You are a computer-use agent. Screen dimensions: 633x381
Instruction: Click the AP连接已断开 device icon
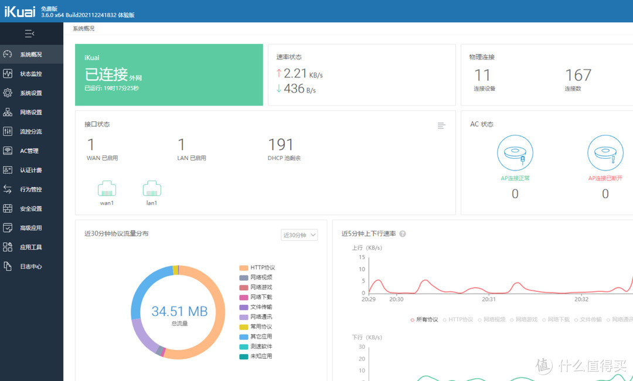pos(605,154)
